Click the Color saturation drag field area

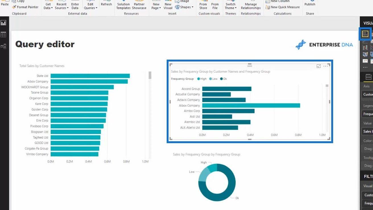click(368, 149)
